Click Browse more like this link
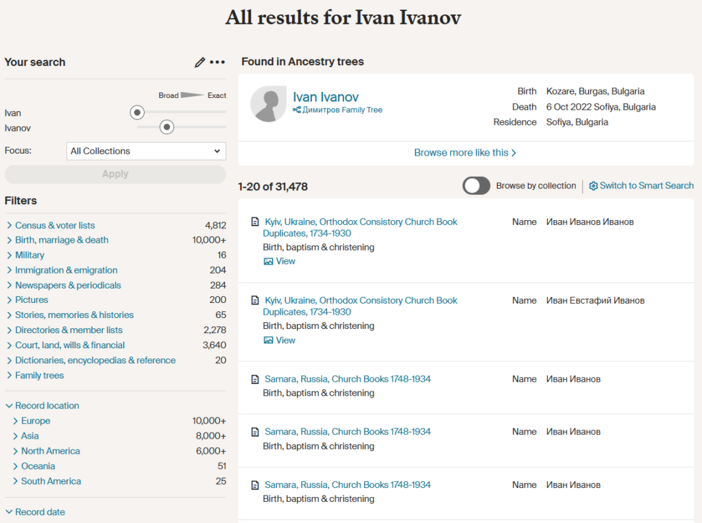 [465, 153]
